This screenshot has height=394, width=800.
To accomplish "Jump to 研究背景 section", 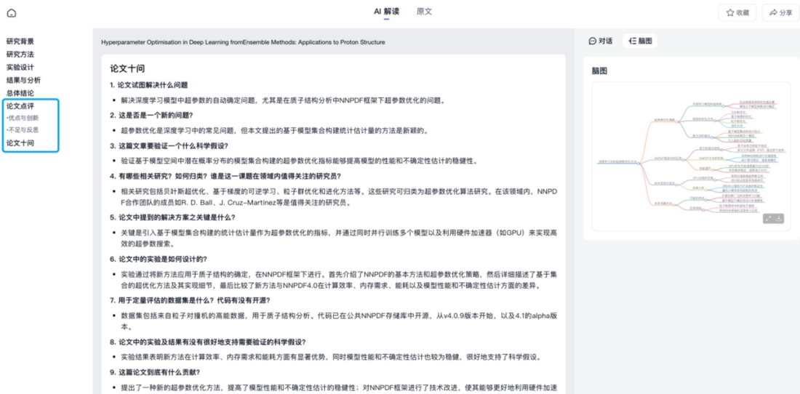I will [20, 41].
